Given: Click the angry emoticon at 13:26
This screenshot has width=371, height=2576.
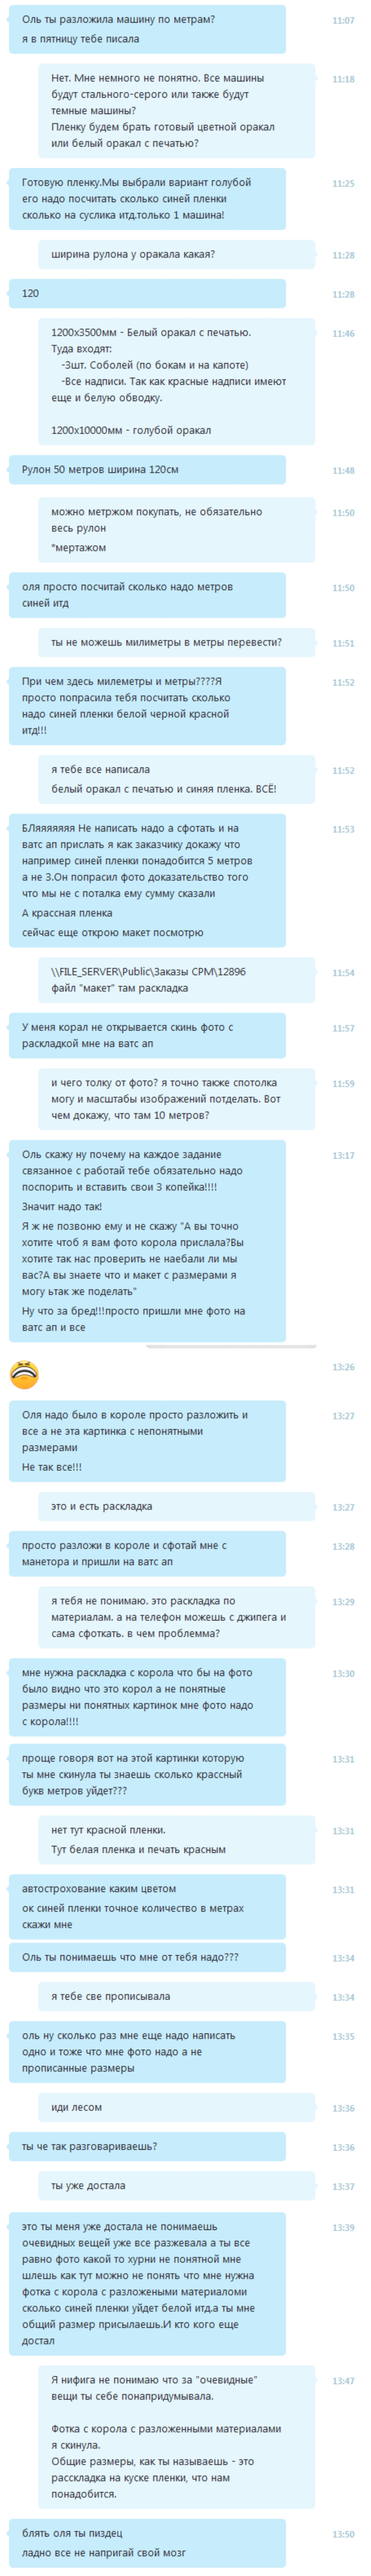Looking at the screenshot, I should click(24, 1374).
